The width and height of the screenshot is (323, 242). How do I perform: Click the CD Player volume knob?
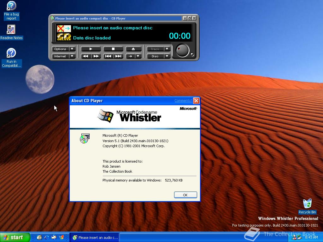point(182,51)
